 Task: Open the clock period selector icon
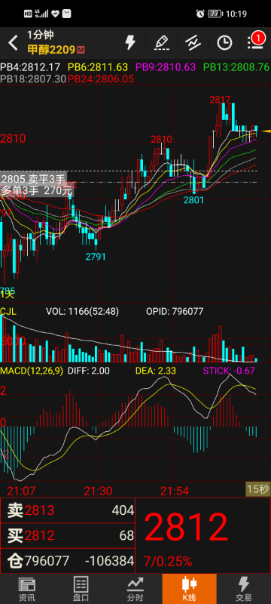coord(224,43)
